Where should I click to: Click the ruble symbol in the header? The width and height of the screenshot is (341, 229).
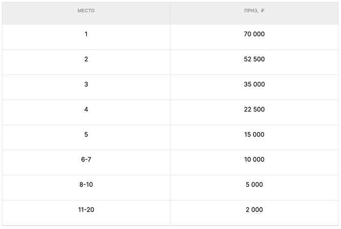click(263, 11)
